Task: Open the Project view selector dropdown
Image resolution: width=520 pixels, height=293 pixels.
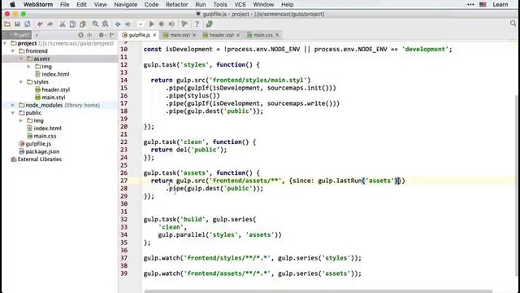Action: (37, 35)
